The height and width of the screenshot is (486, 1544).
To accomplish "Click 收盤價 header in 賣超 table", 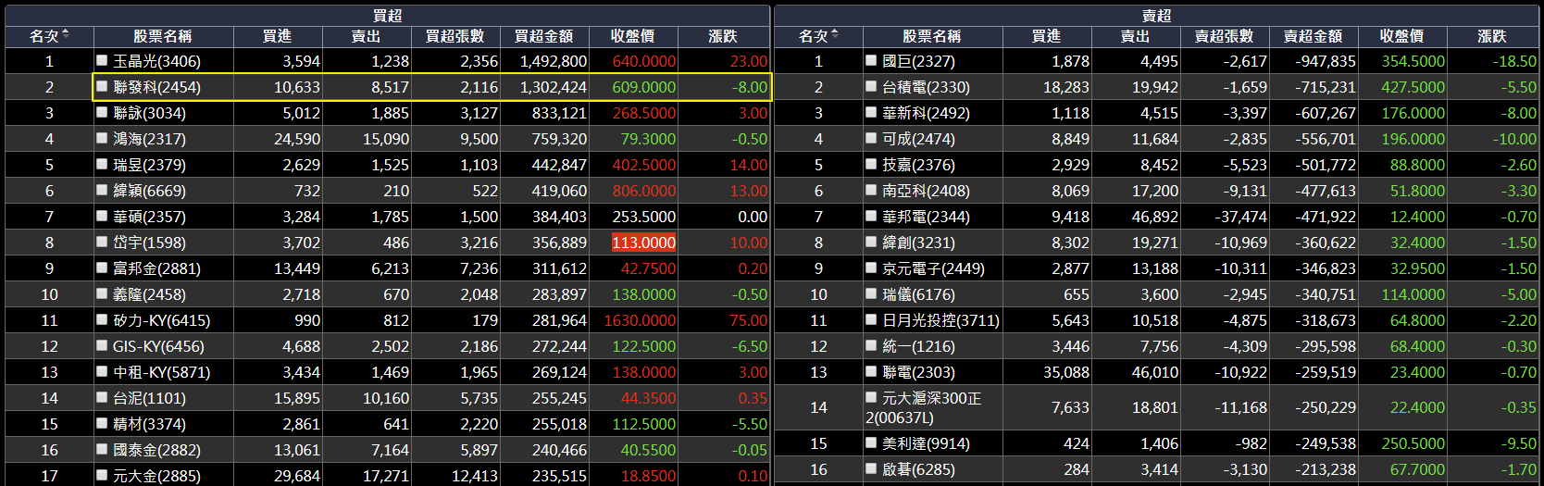I will tap(1402, 36).
